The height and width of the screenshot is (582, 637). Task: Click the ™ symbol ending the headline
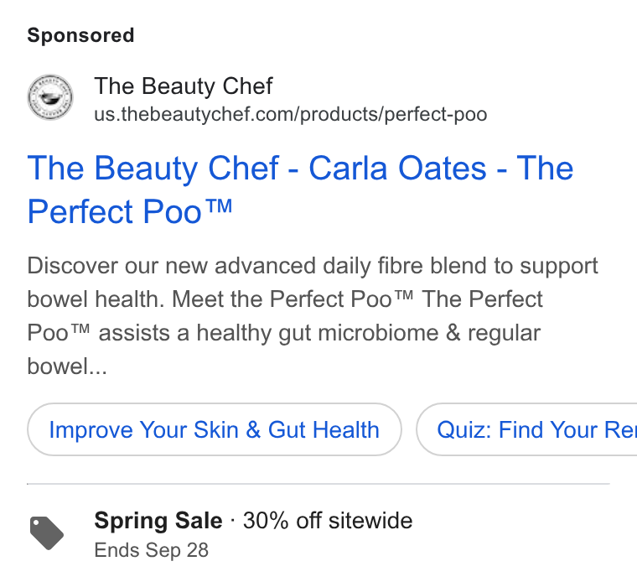pyautogui.click(x=219, y=205)
